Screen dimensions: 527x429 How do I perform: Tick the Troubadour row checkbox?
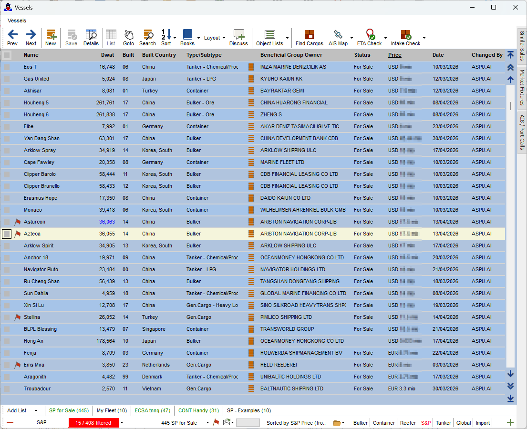7,388
